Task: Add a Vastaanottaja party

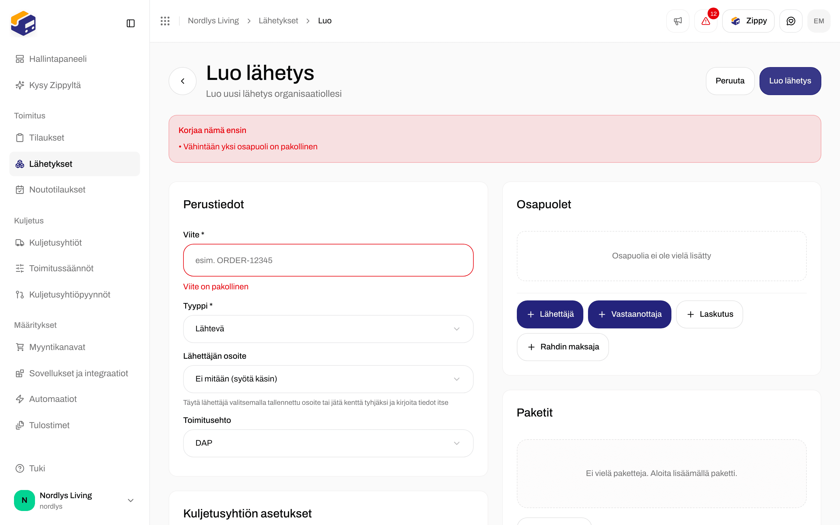Action: [629, 314]
